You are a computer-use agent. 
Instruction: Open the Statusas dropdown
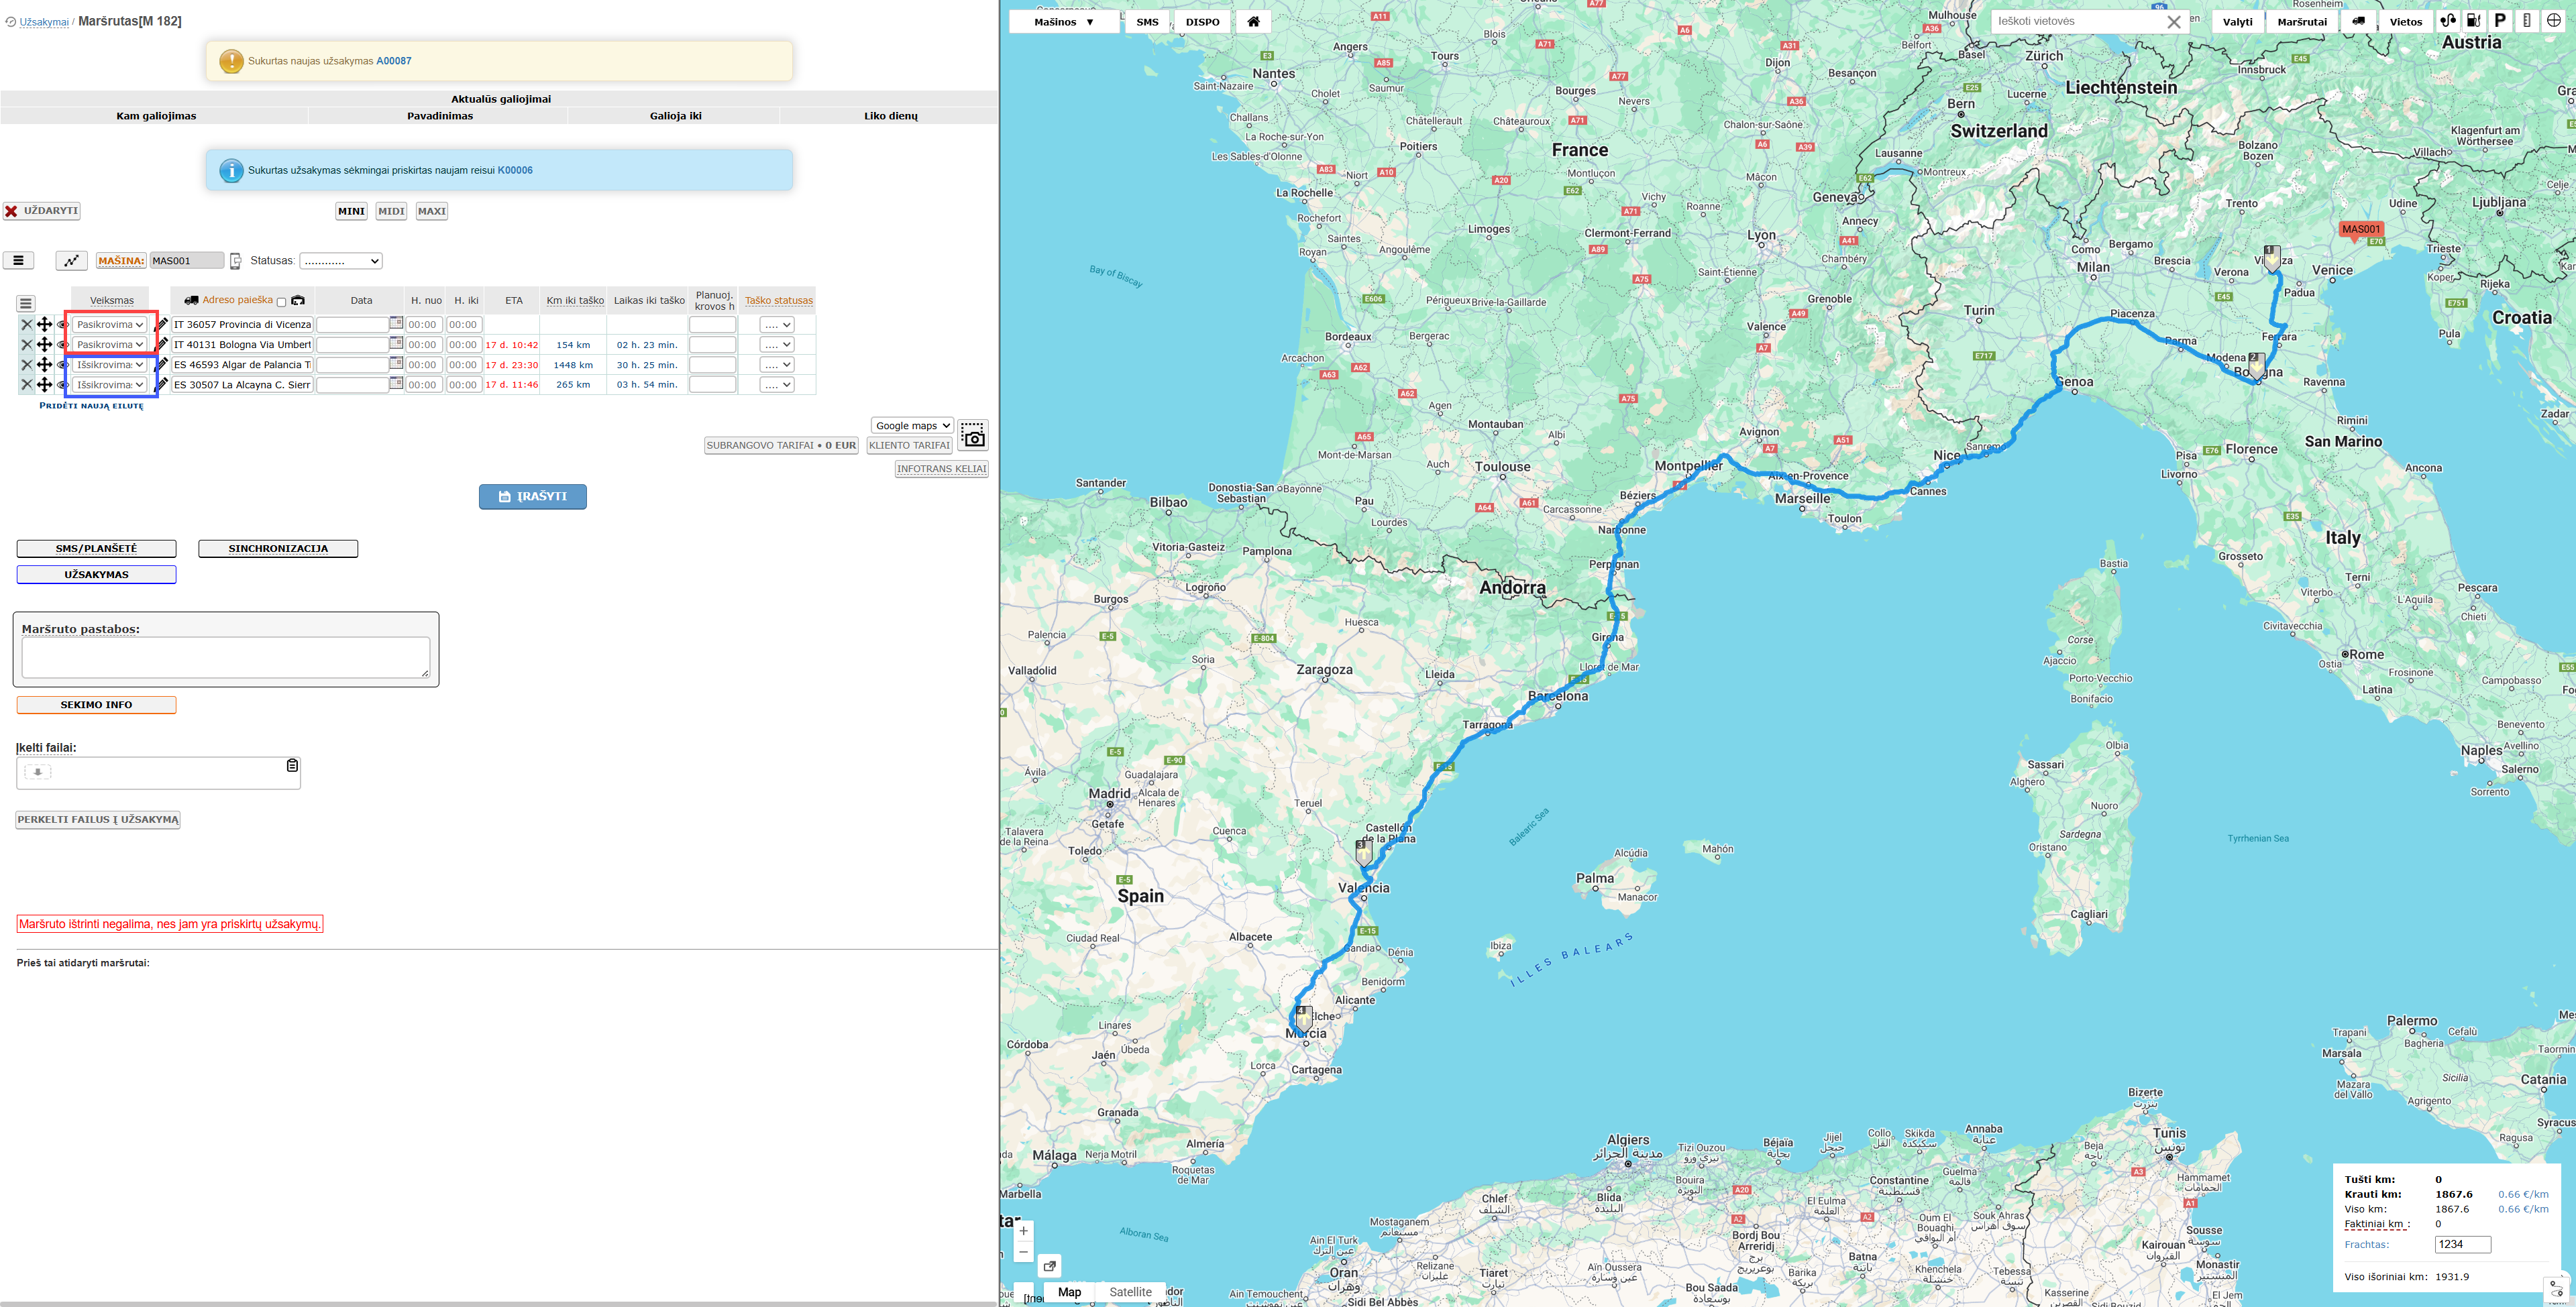341,261
